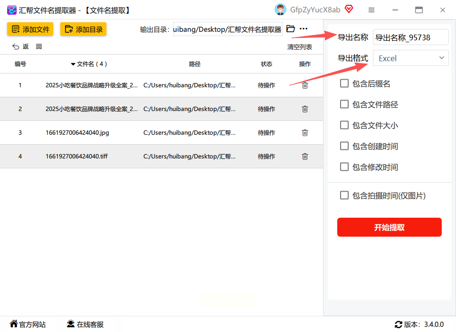Click the path cell in row 3
The height and width of the screenshot is (332, 456).
pyautogui.click(x=190, y=133)
